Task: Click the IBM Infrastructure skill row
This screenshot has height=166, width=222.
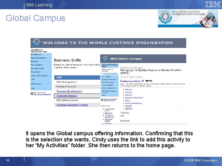Action: 77,100
